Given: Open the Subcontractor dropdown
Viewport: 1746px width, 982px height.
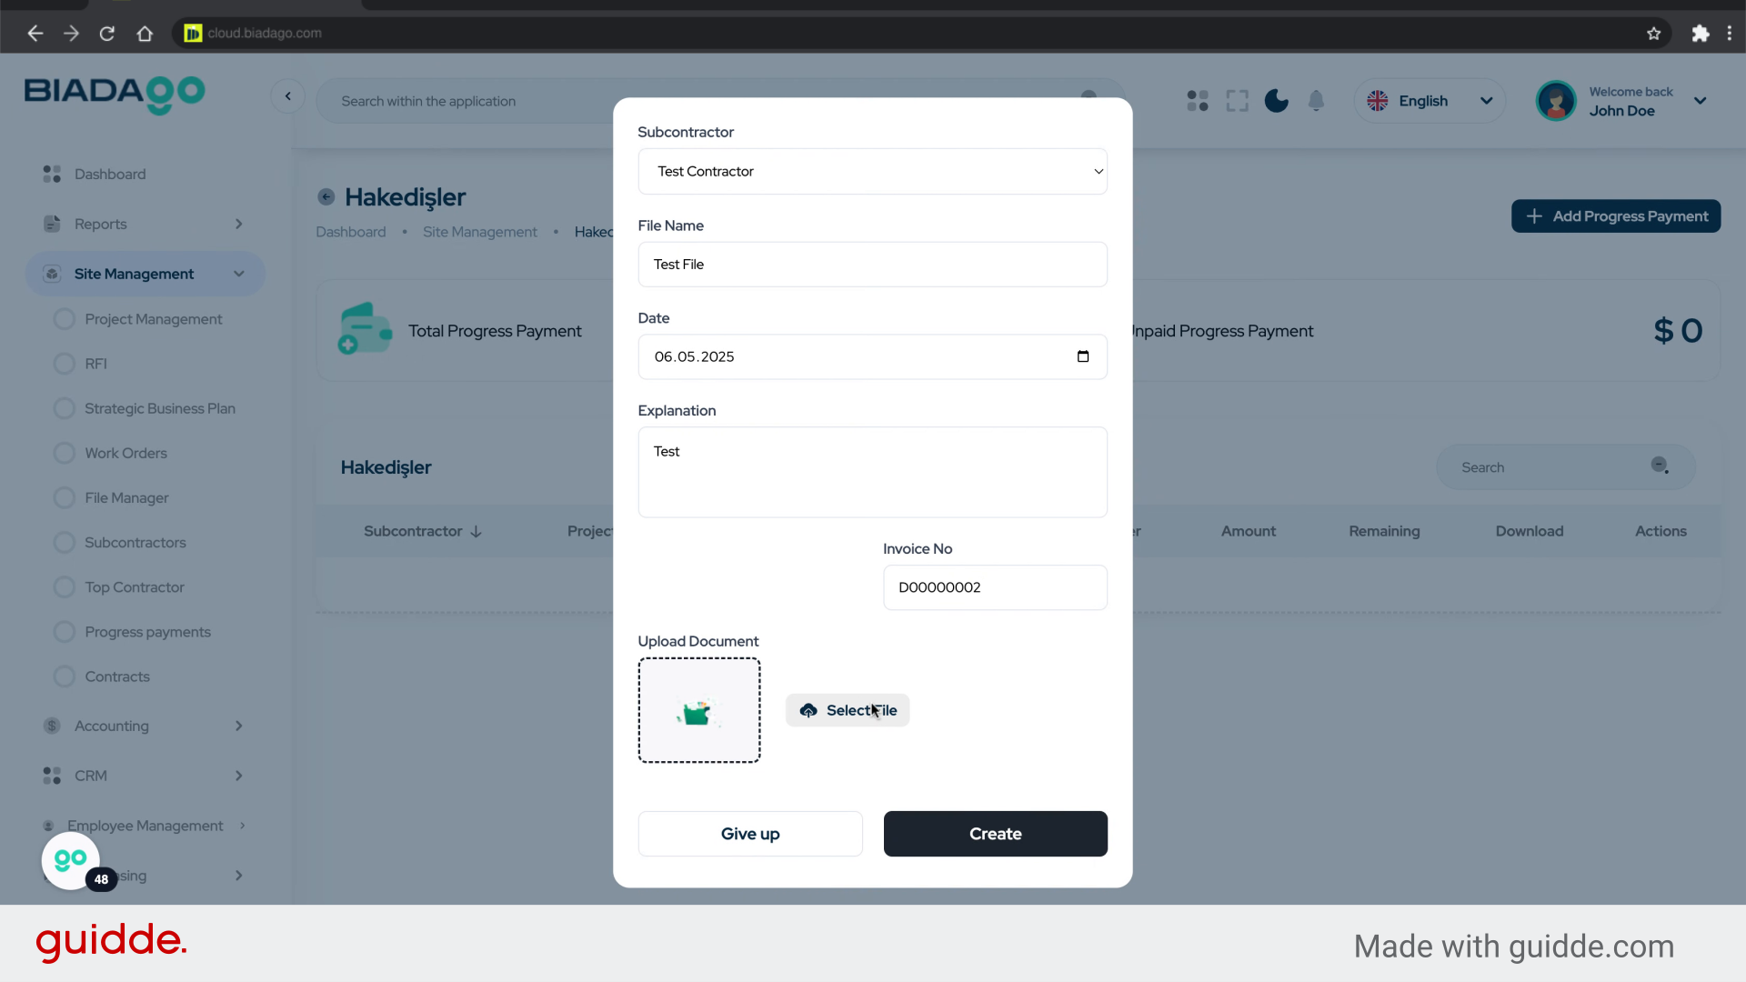Looking at the screenshot, I should [872, 172].
